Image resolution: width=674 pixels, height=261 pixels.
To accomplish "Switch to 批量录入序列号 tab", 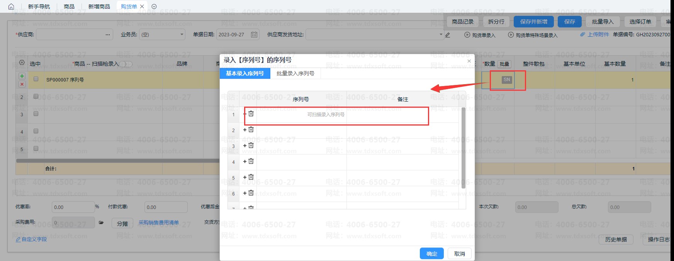I will 295,73.
